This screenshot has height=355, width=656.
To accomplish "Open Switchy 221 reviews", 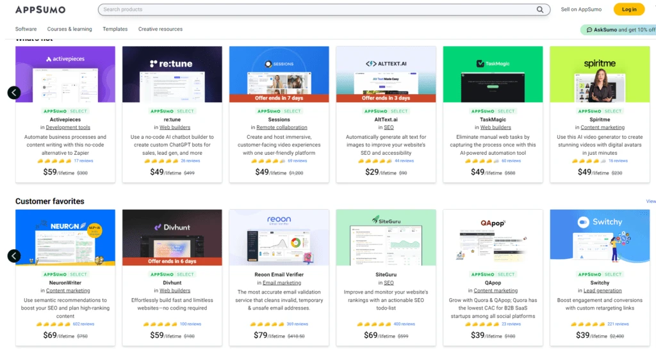I will coord(618,324).
